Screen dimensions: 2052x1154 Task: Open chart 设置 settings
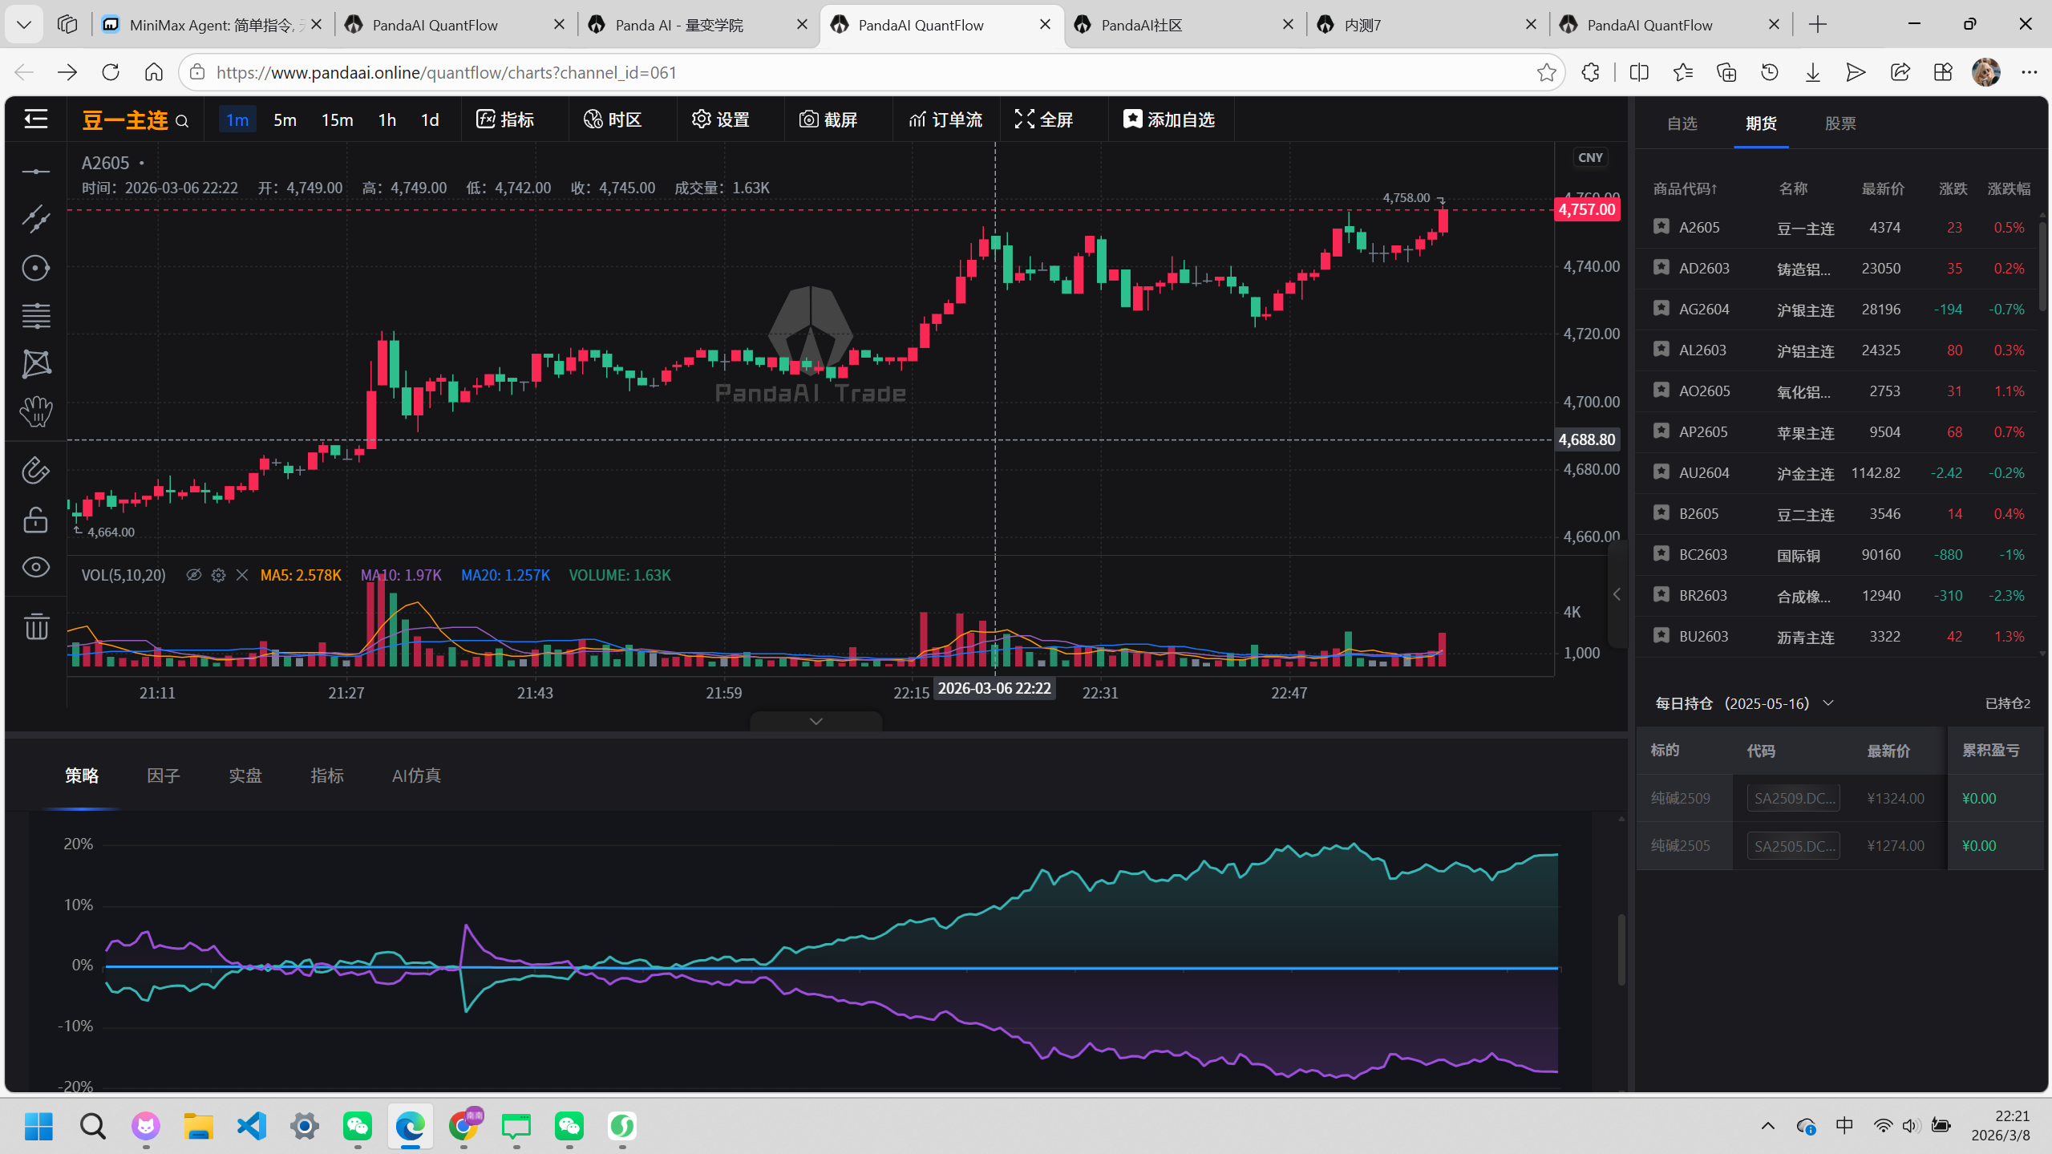pos(721,119)
